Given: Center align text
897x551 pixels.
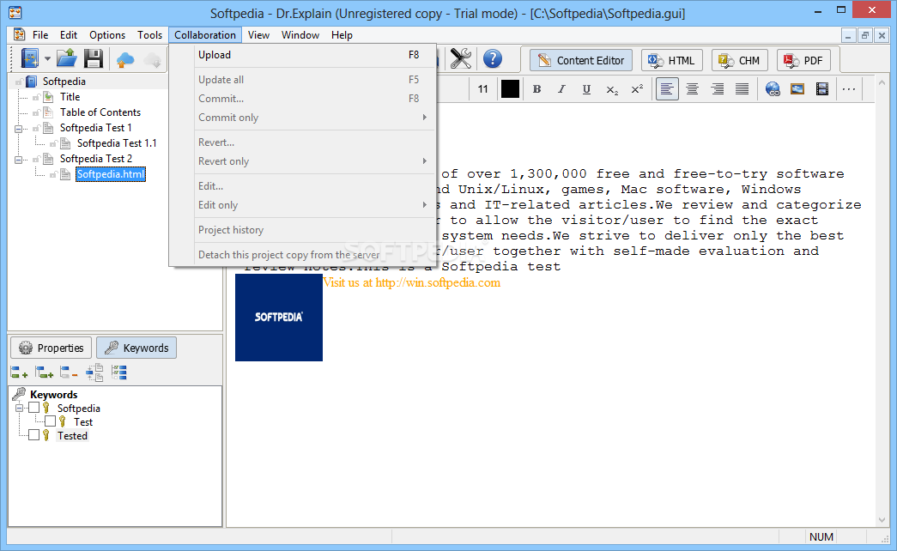Looking at the screenshot, I should tap(692, 89).
